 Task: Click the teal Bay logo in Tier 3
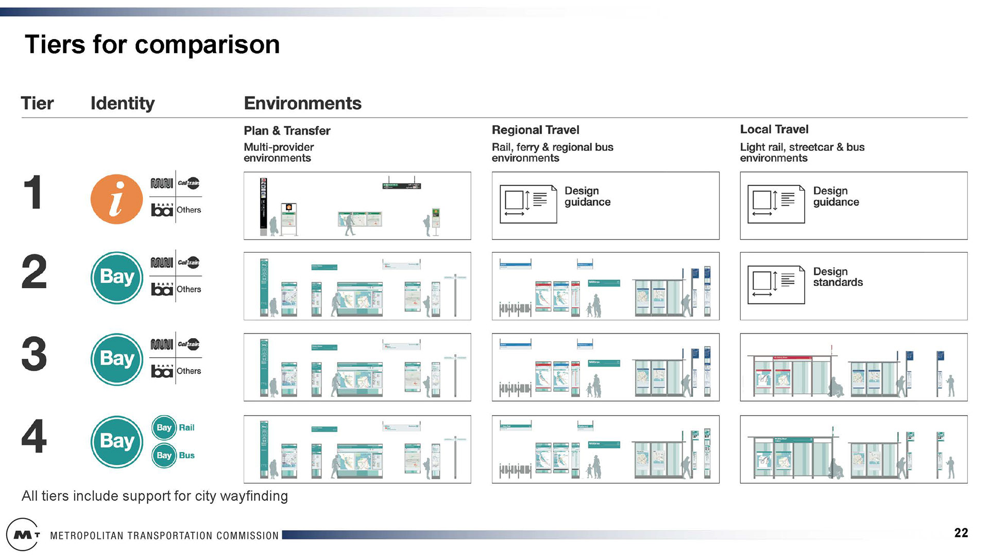117,359
